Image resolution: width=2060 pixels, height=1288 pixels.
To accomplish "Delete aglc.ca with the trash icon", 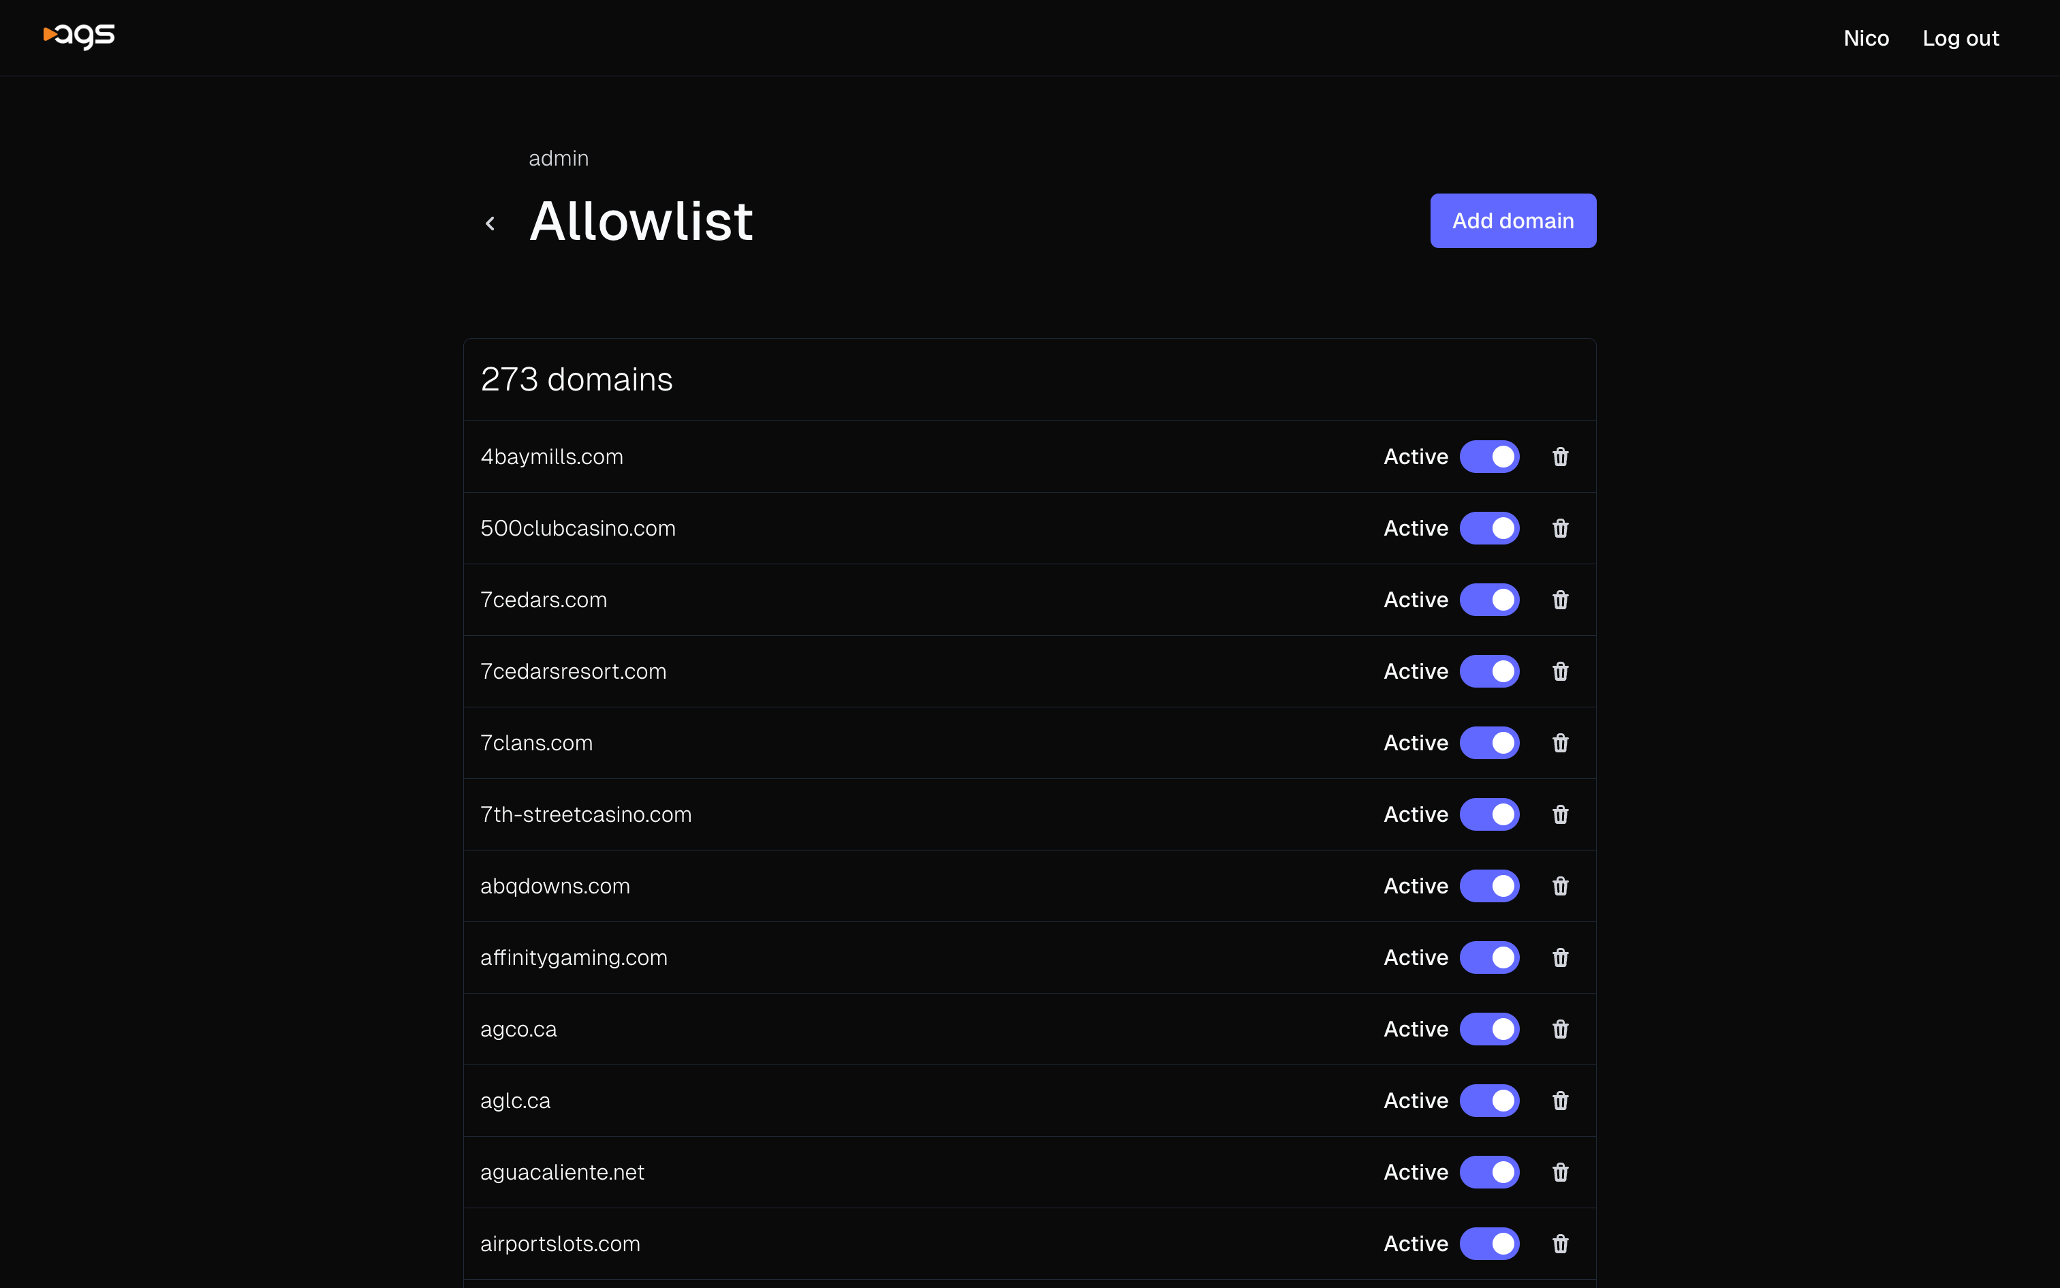I will (1559, 1101).
